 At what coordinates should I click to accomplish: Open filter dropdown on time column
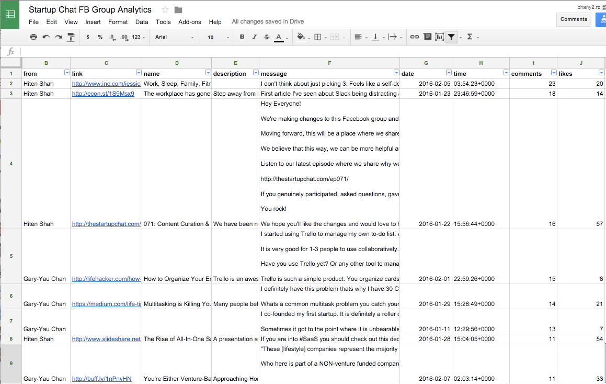506,73
